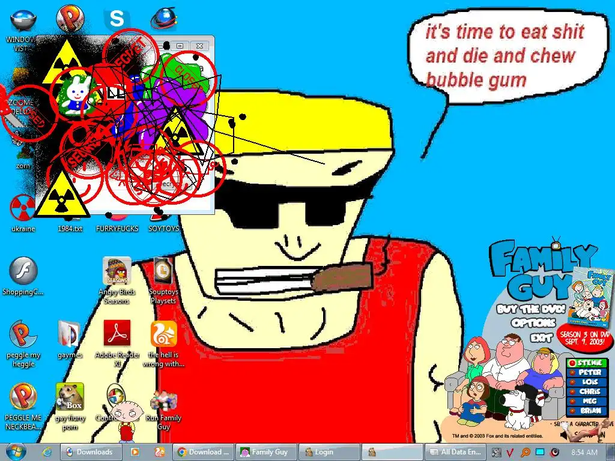This screenshot has height=461, width=615.
Task: Switch to Chrome Download... taskbar window
Action: coord(204,452)
